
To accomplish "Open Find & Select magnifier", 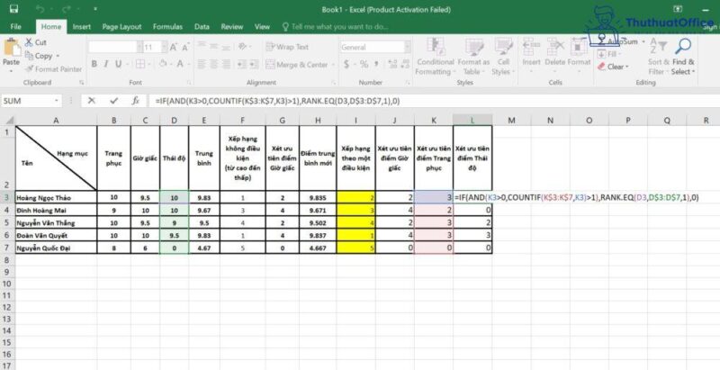I will click(x=683, y=57).
